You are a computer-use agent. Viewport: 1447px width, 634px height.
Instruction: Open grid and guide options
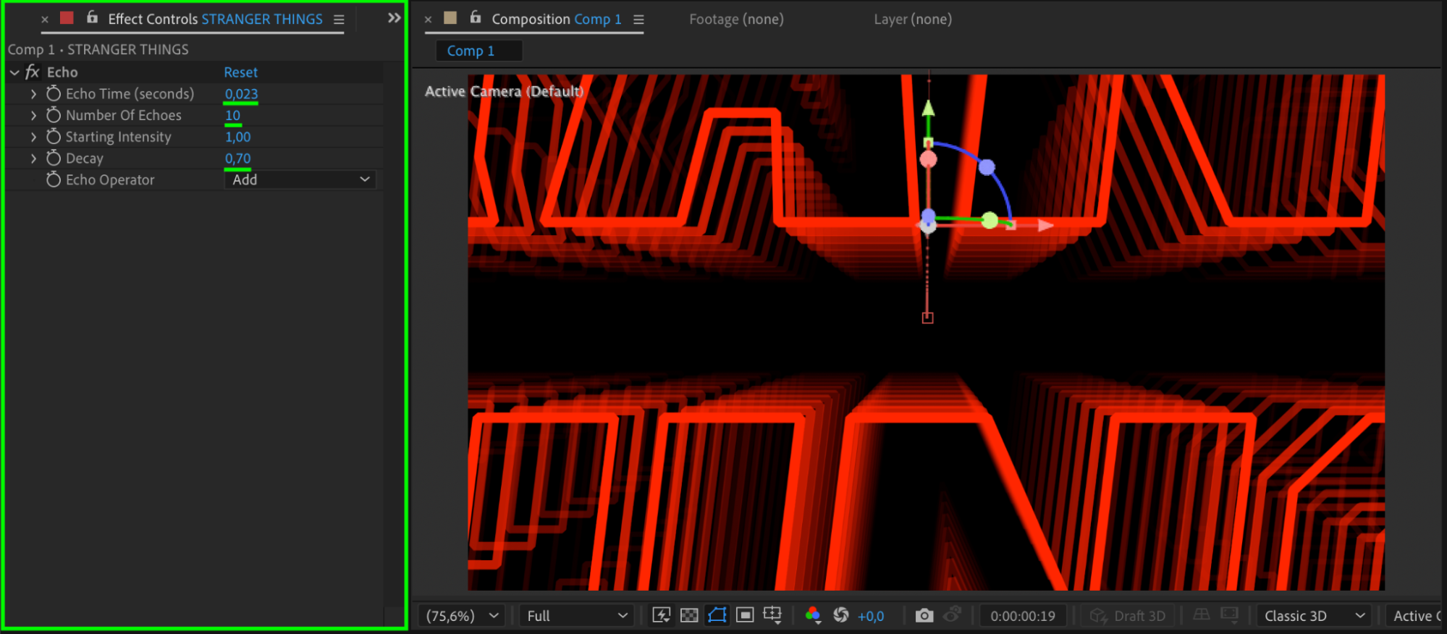coord(772,615)
